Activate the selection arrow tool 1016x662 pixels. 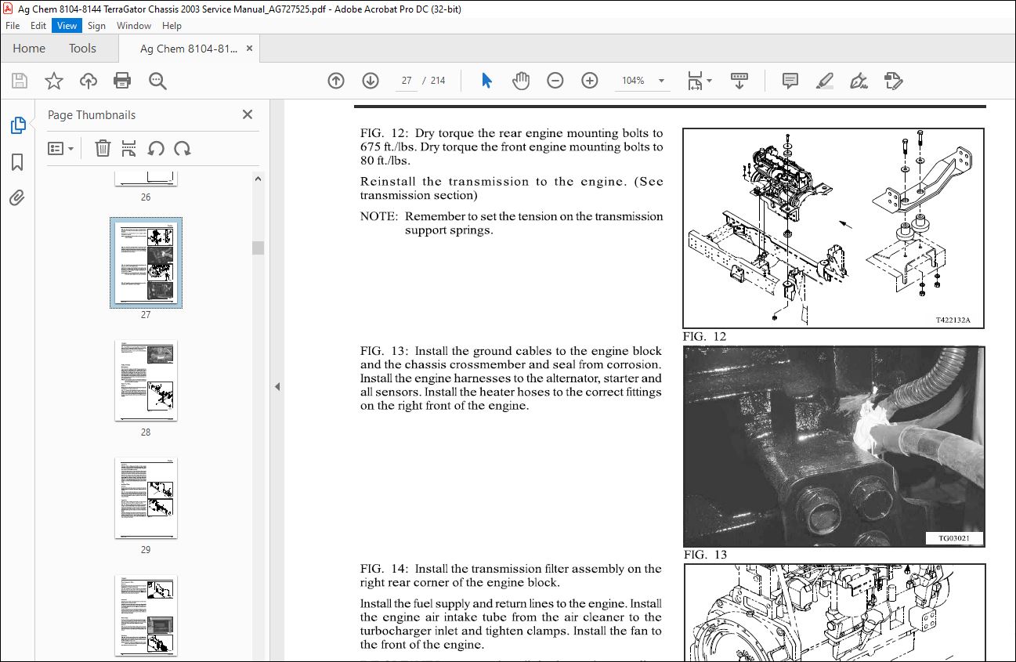[x=486, y=81]
